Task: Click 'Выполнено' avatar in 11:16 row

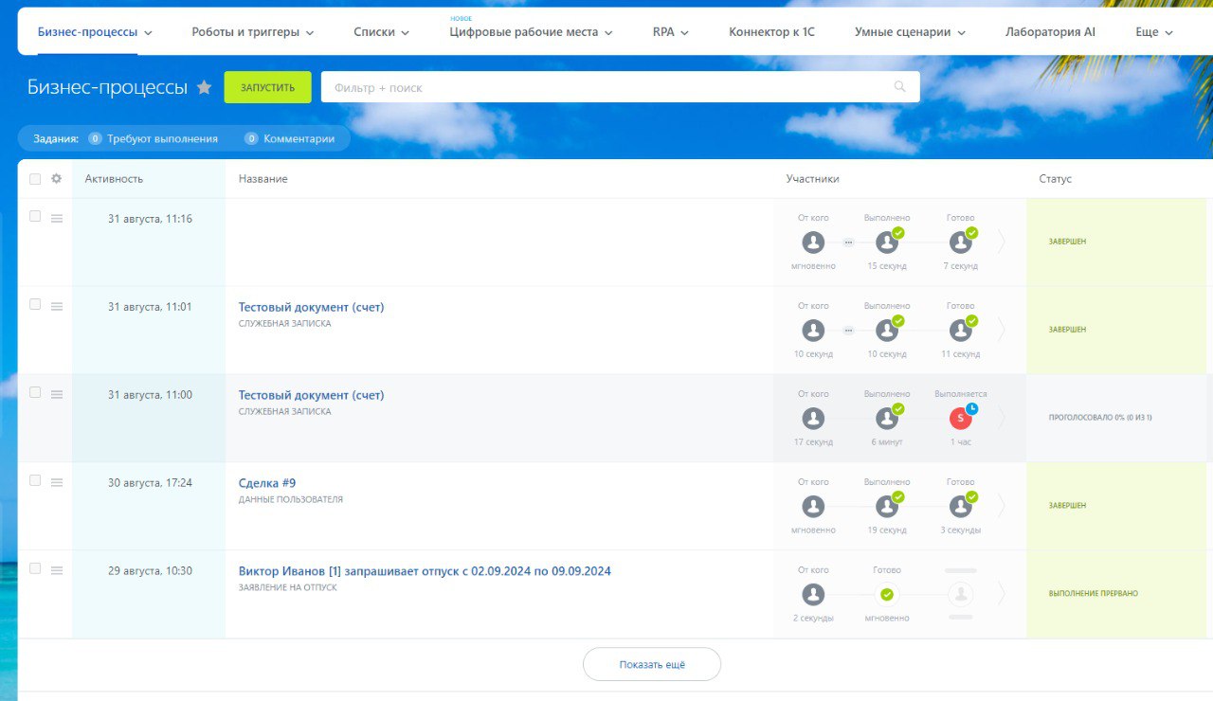Action: (887, 243)
